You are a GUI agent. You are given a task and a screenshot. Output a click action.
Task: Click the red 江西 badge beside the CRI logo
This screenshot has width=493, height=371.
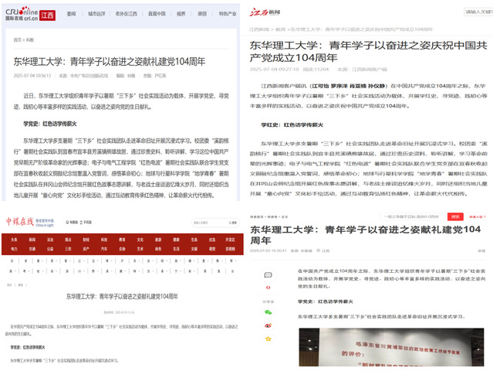[x=48, y=15]
